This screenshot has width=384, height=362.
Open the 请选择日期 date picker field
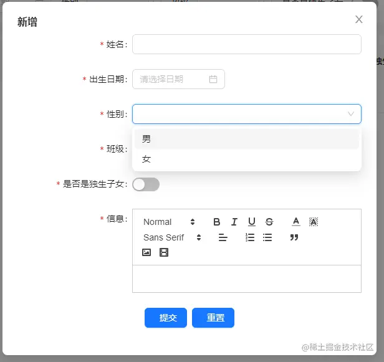point(178,79)
